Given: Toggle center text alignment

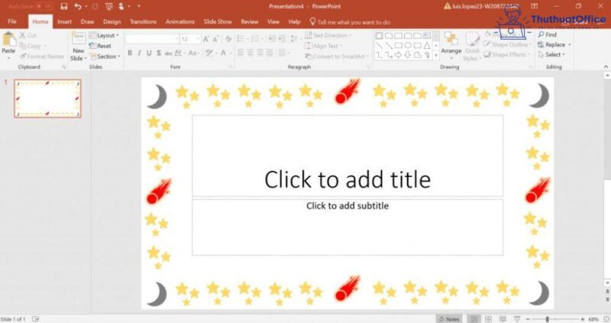Looking at the screenshot, I should click(x=251, y=53).
